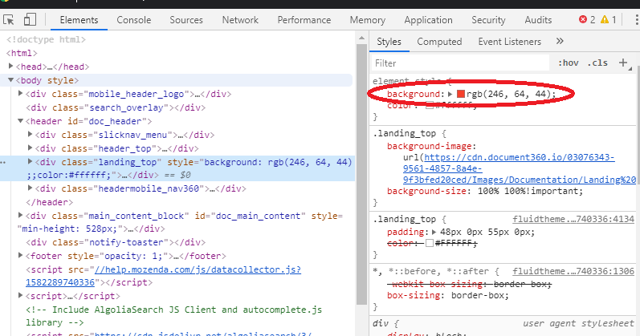This screenshot has height=336, width=640.
Task: Select the search_overlay div row
Action: [x=116, y=107]
